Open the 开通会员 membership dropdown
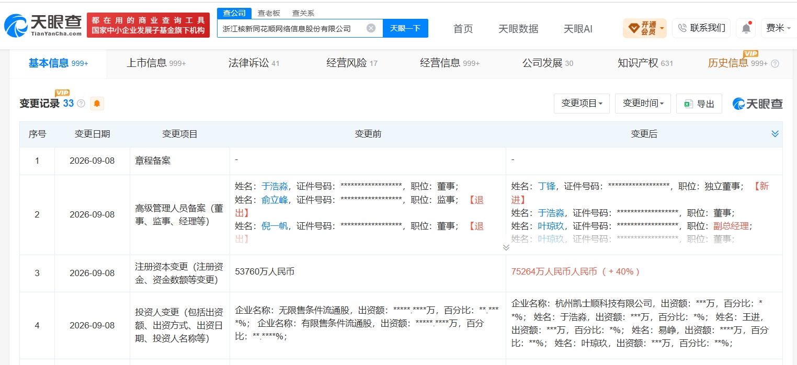 [645, 28]
